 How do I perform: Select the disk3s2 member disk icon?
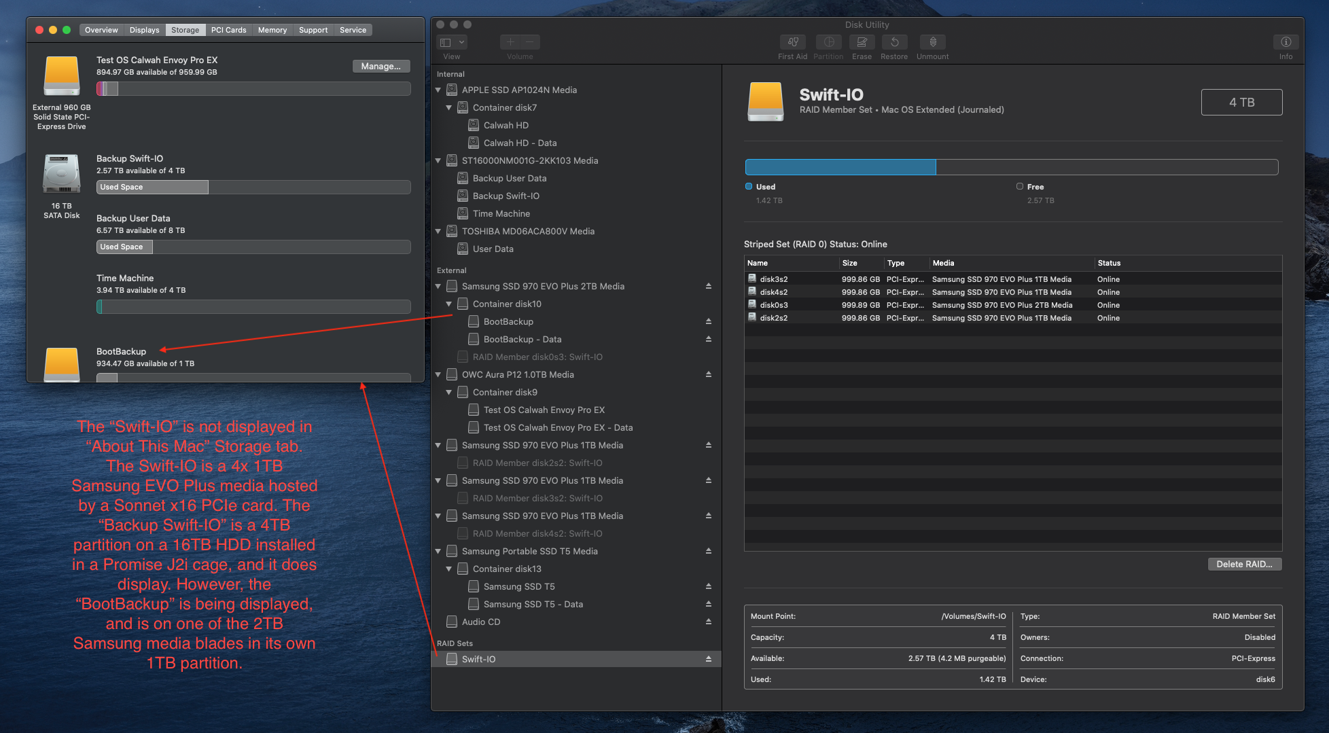click(752, 279)
